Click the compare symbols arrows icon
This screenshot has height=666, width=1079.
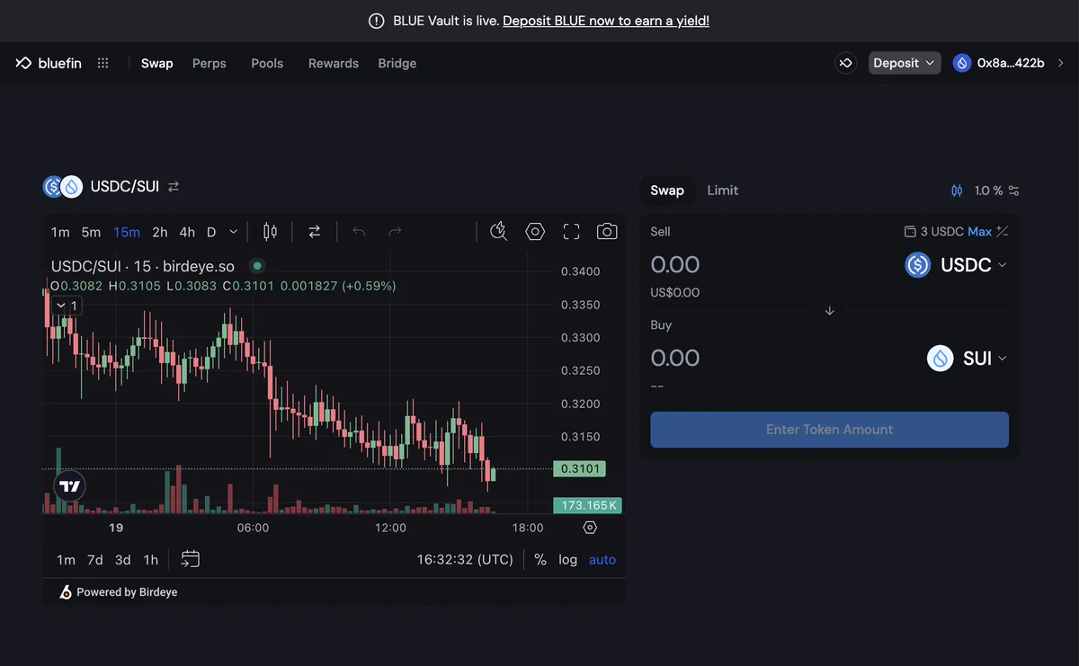click(x=315, y=232)
